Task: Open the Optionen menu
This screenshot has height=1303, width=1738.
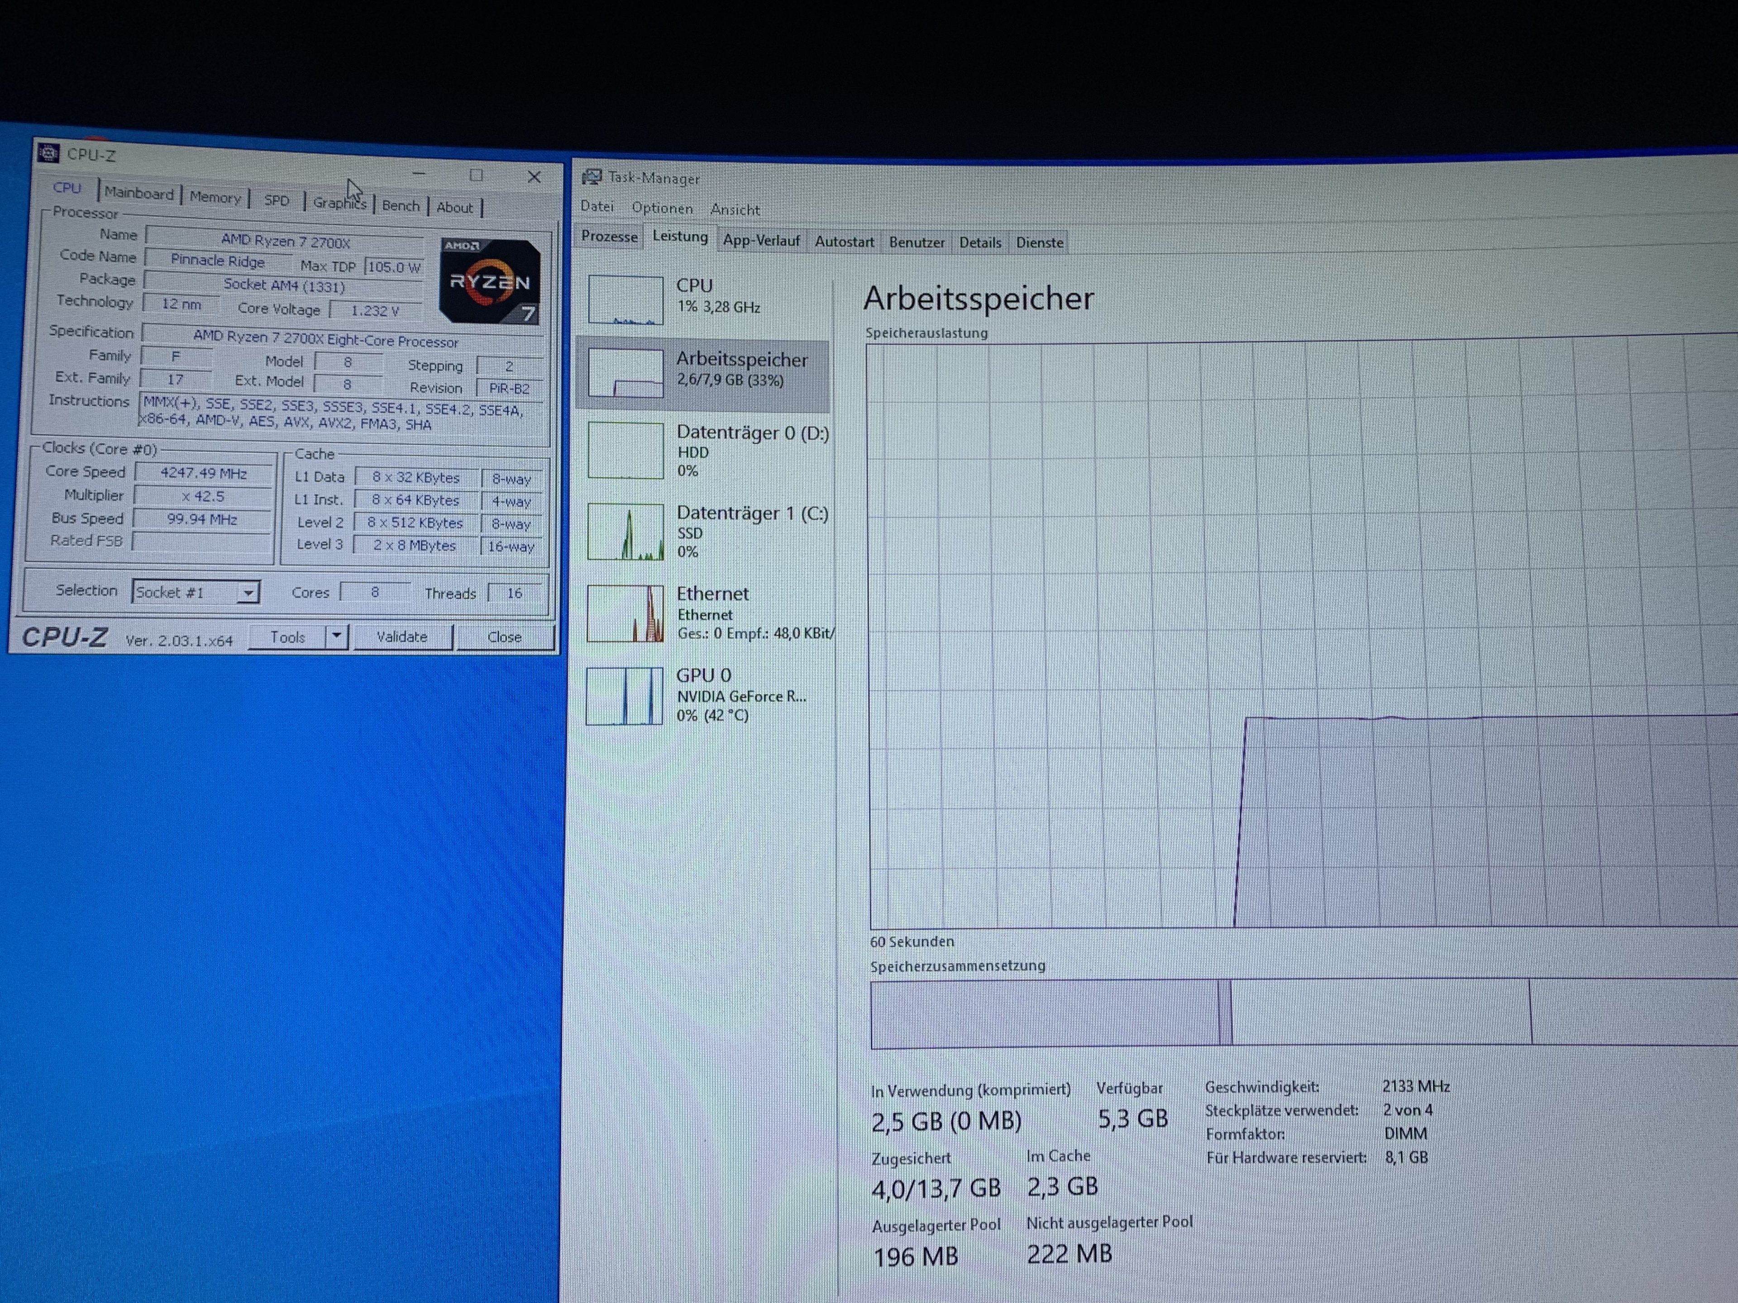Action: click(662, 208)
